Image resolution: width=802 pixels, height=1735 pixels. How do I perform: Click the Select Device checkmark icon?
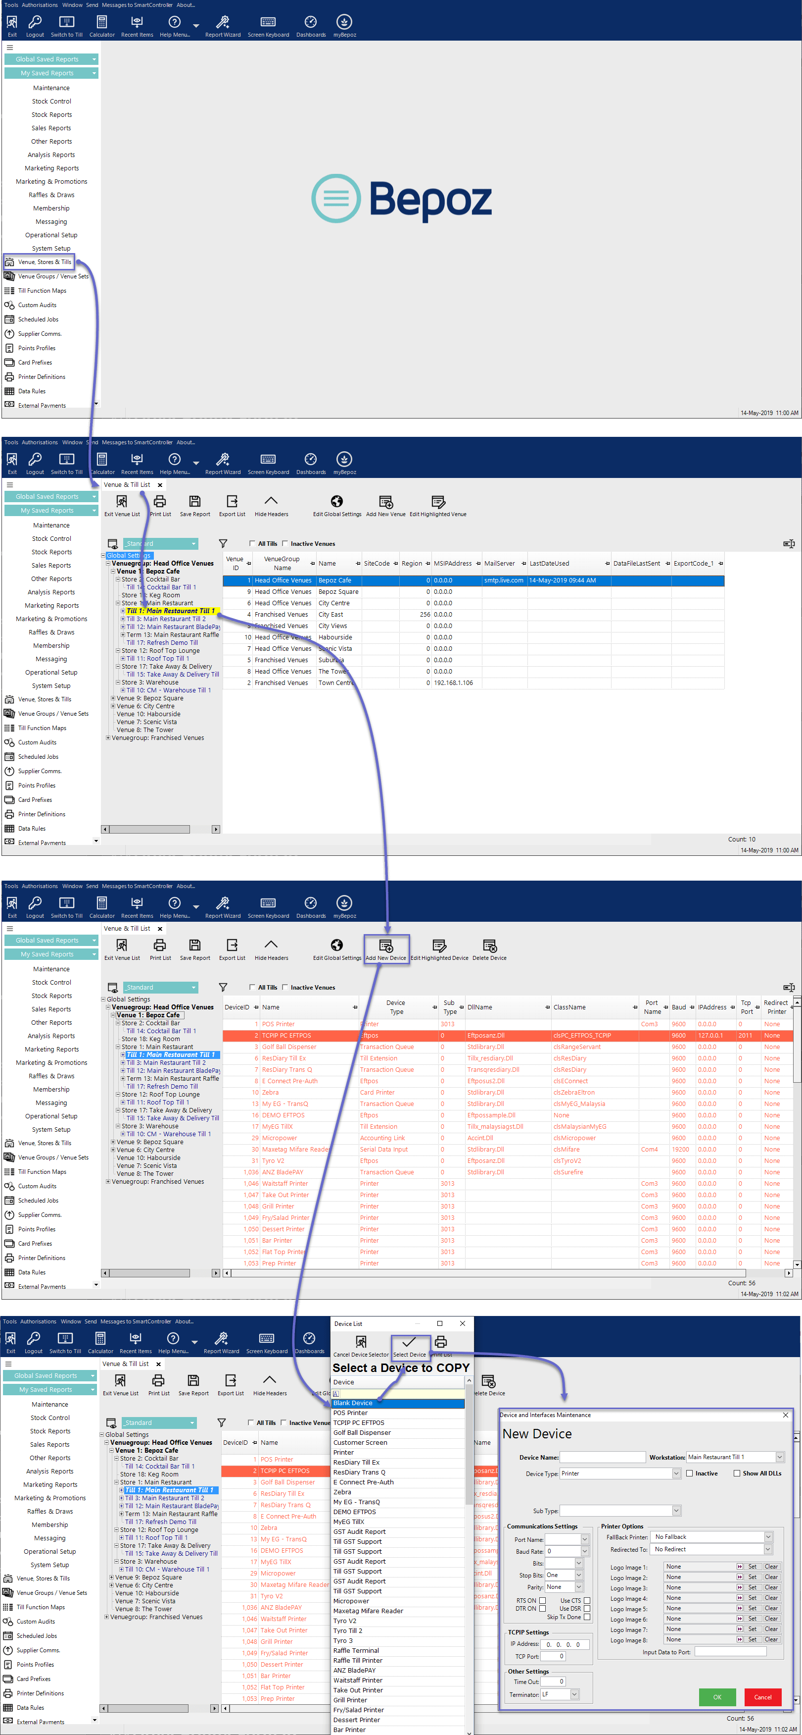tap(409, 1342)
